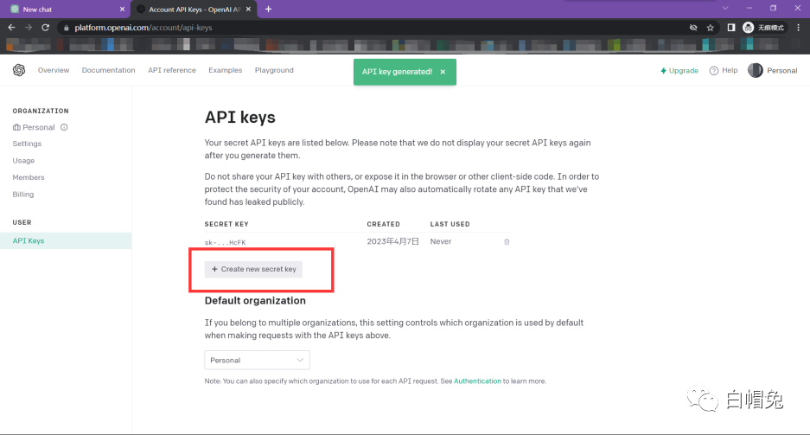
Task: Click the Never last used value
Action: tap(441, 241)
